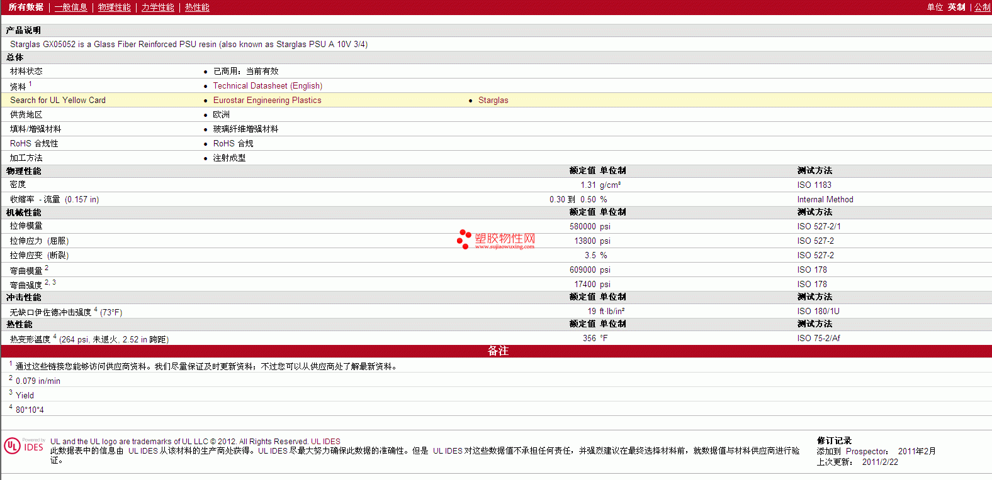Click the 玻璃纤维增强材料 value
This screenshot has height=480, width=992.
tap(245, 129)
